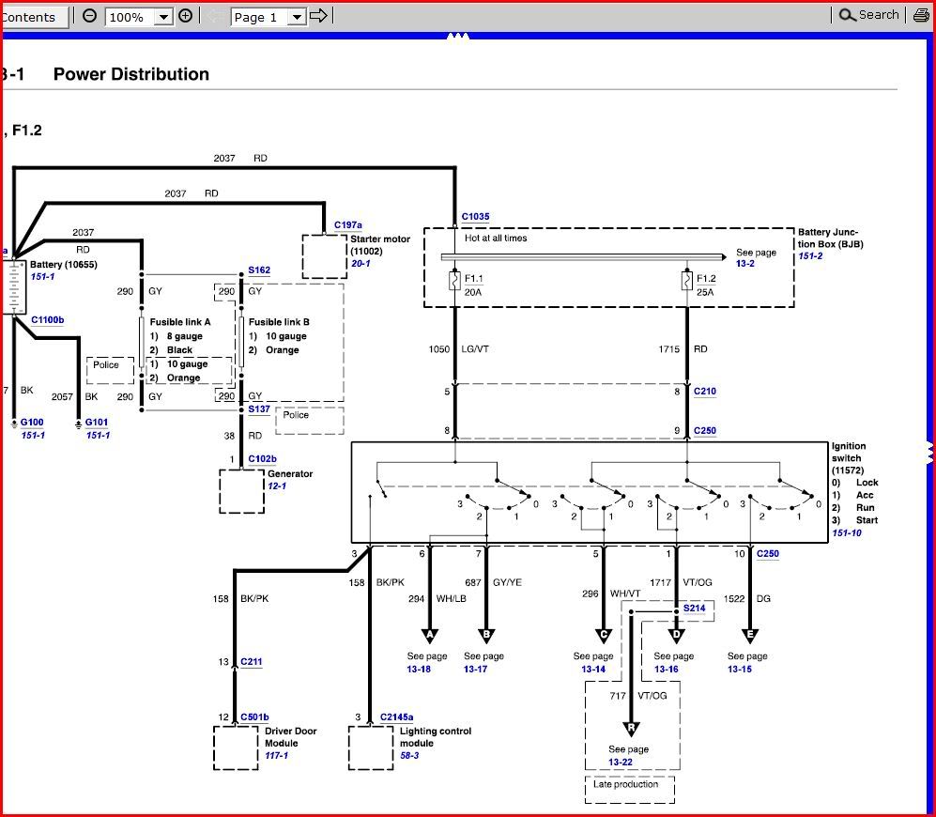Follow the C1035 connector link
The image size is (936, 817).
point(475,216)
